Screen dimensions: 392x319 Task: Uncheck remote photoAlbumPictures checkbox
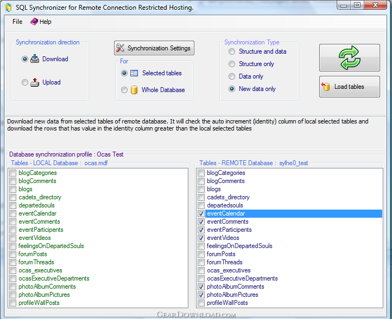coord(201,295)
